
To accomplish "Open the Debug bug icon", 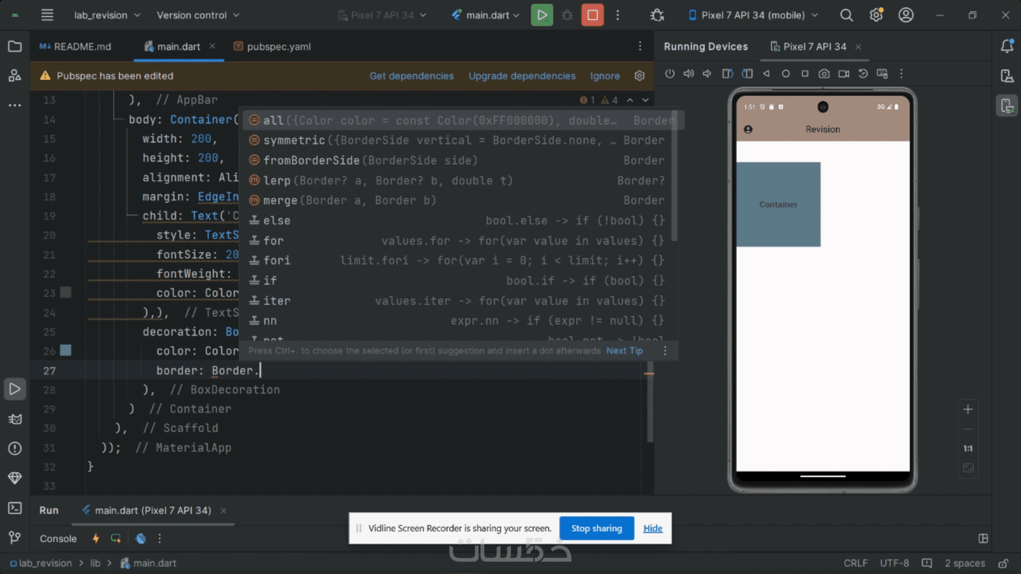I will coord(567,15).
